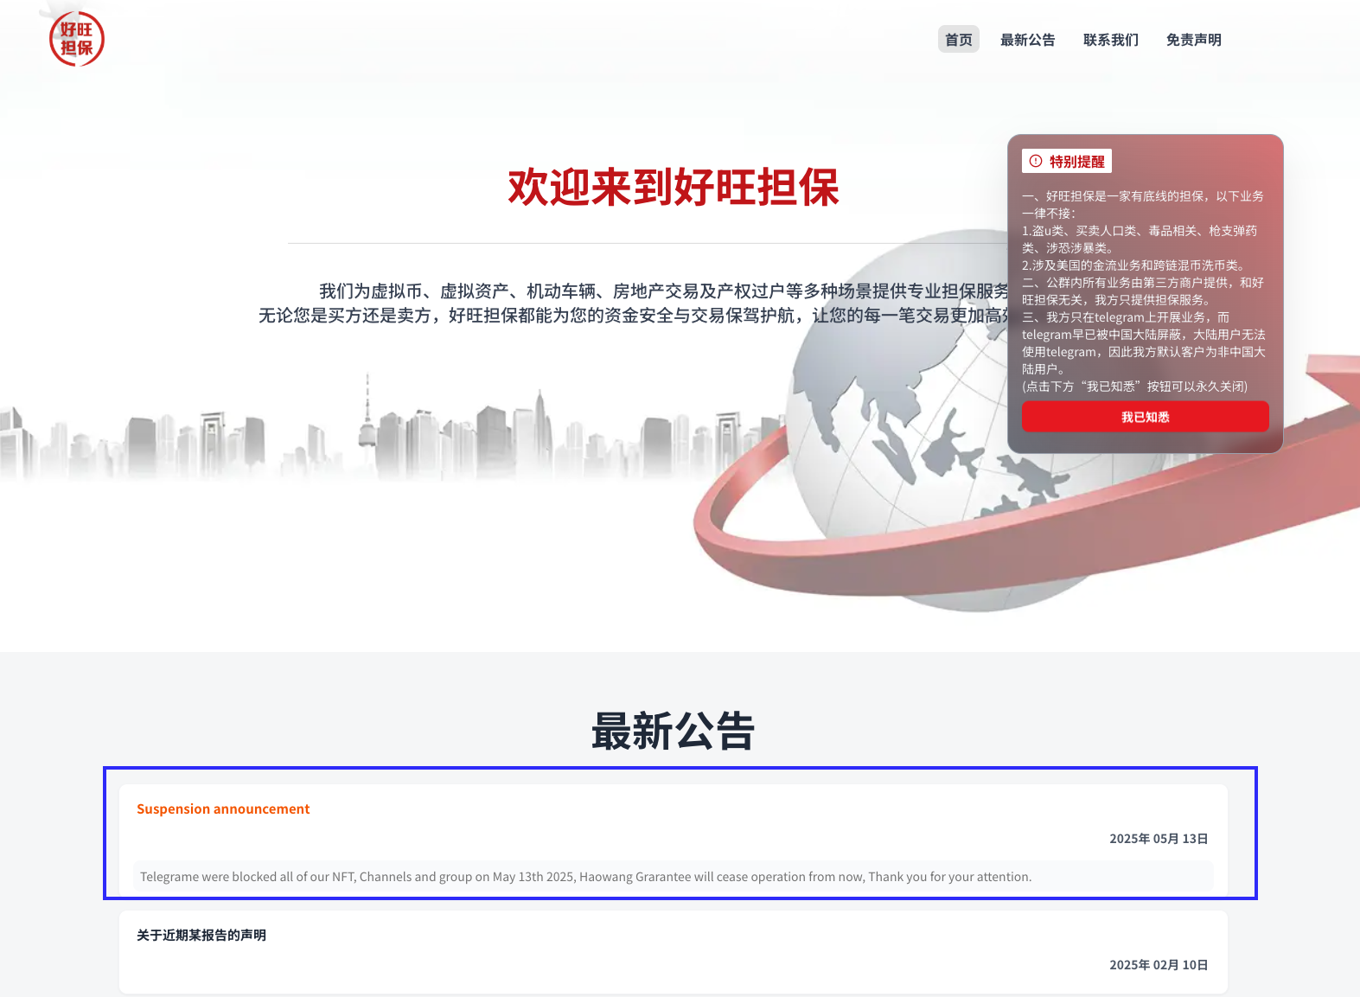Open the 联系我们 navigation item
The image size is (1360, 997).
[1110, 40]
